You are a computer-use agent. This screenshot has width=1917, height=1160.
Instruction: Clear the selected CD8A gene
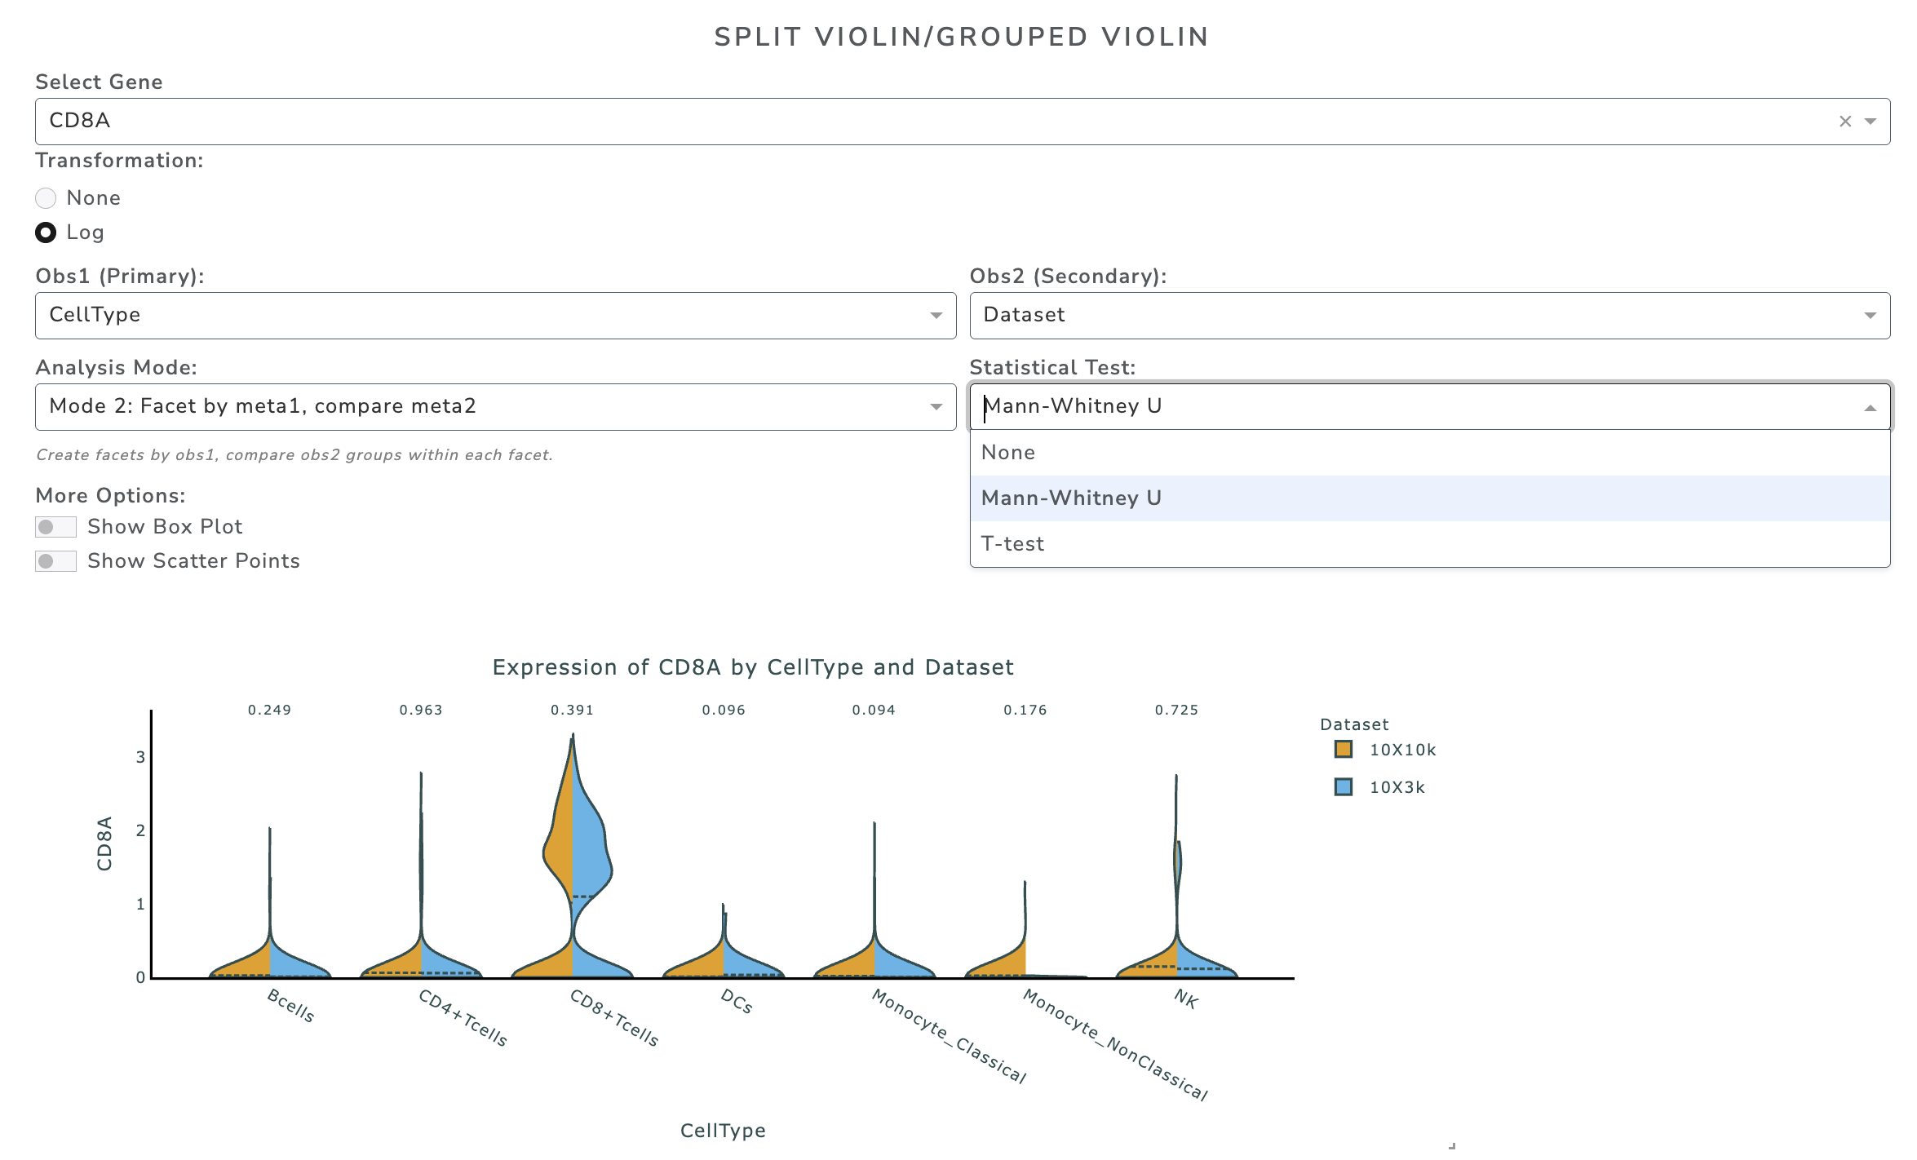(x=1844, y=122)
